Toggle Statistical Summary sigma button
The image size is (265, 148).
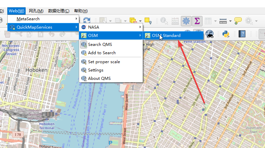coord(197,21)
